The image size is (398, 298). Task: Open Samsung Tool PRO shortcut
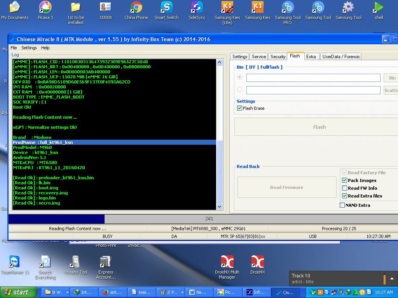click(x=288, y=7)
